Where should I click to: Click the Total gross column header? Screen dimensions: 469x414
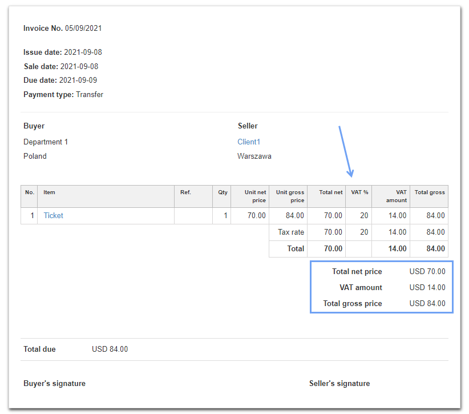[429, 192]
